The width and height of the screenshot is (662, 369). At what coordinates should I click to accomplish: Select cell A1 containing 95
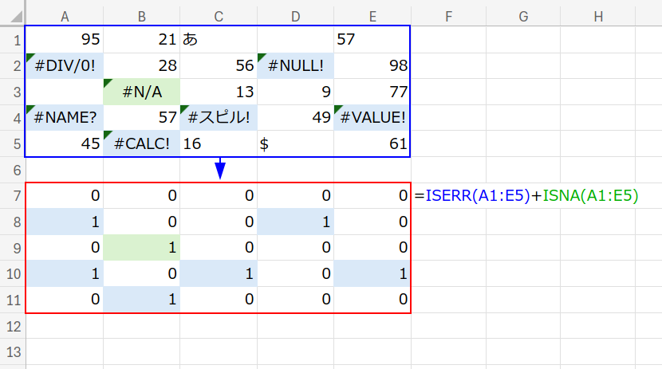pyautogui.click(x=65, y=39)
